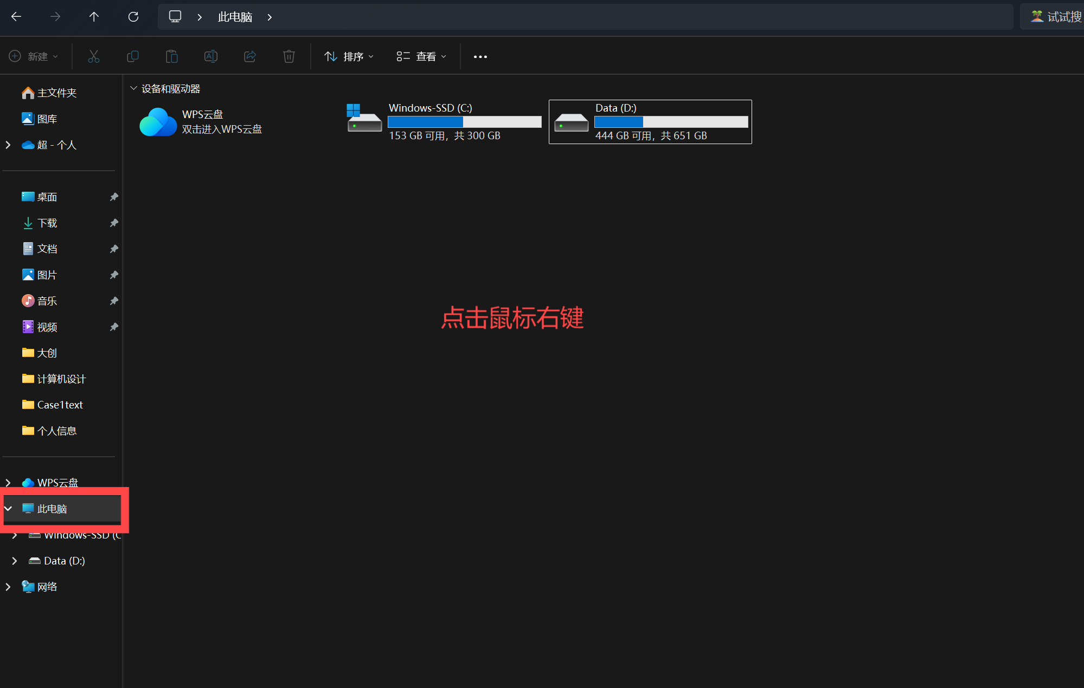Expand the 网络 tree node
Viewport: 1084px width, 688px height.
click(x=8, y=587)
